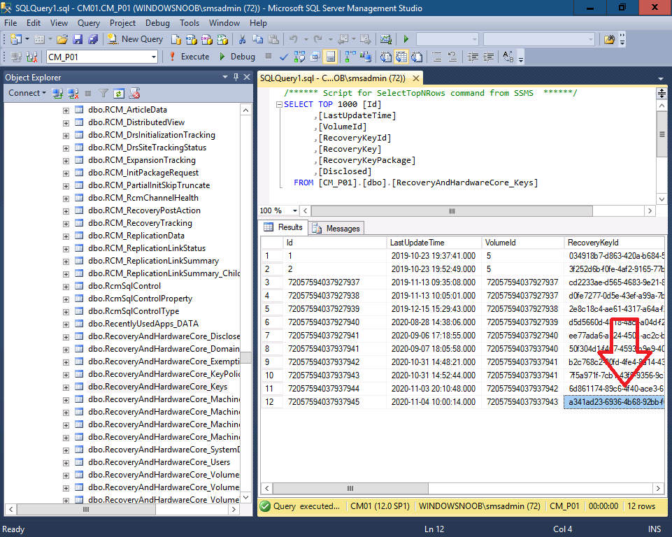Open an Analysis Services XMLA Query
The image size is (672, 537).
point(222,39)
